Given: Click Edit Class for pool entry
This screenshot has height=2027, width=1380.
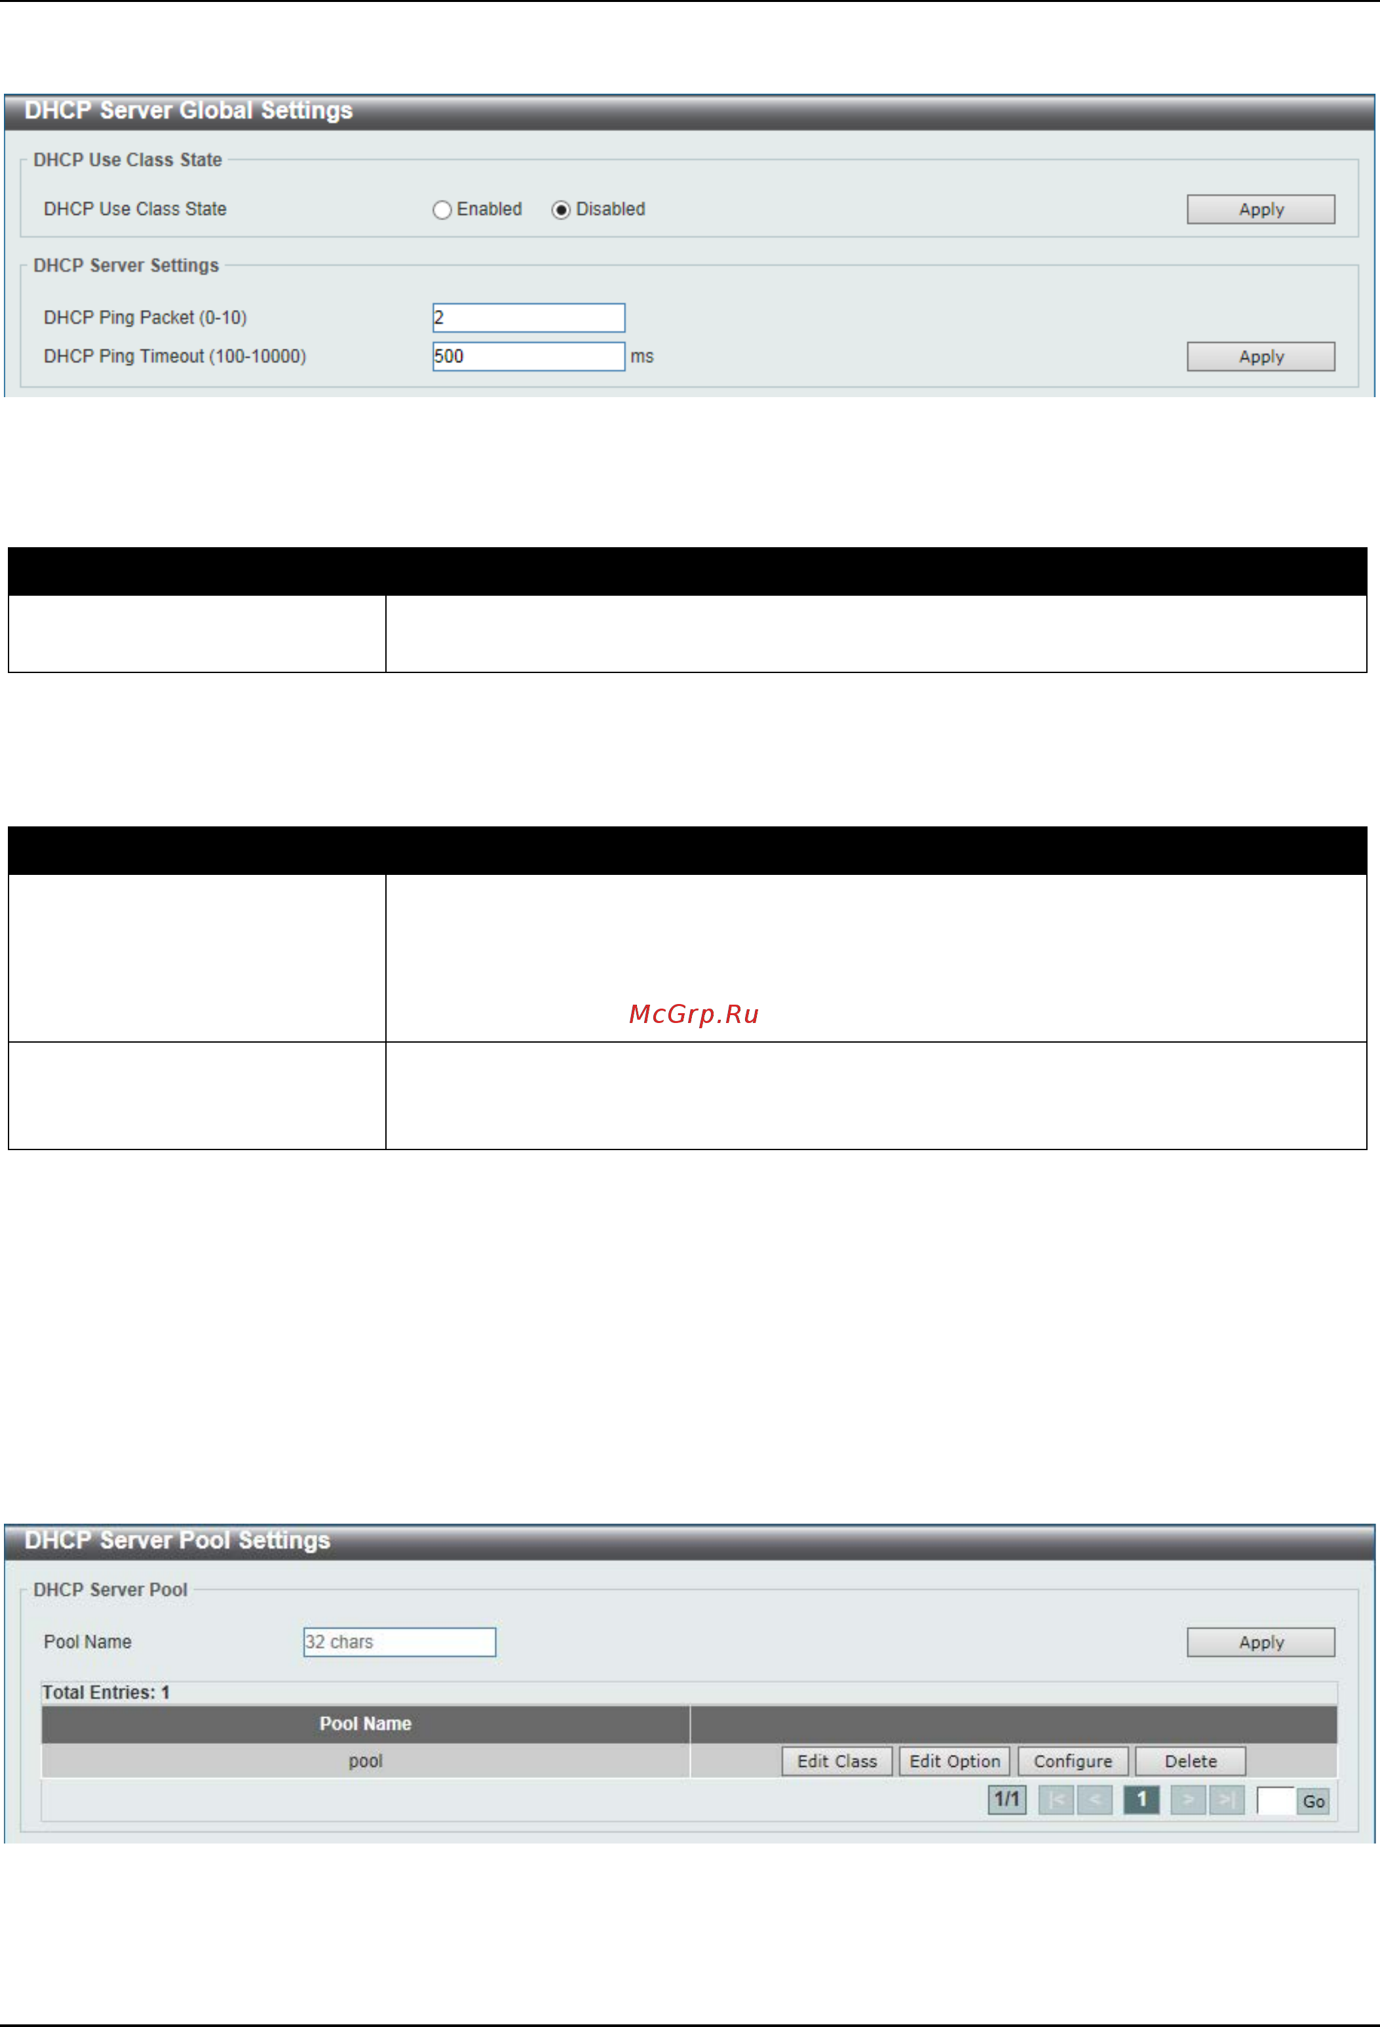Looking at the screenshot, I should point(837,1761).
